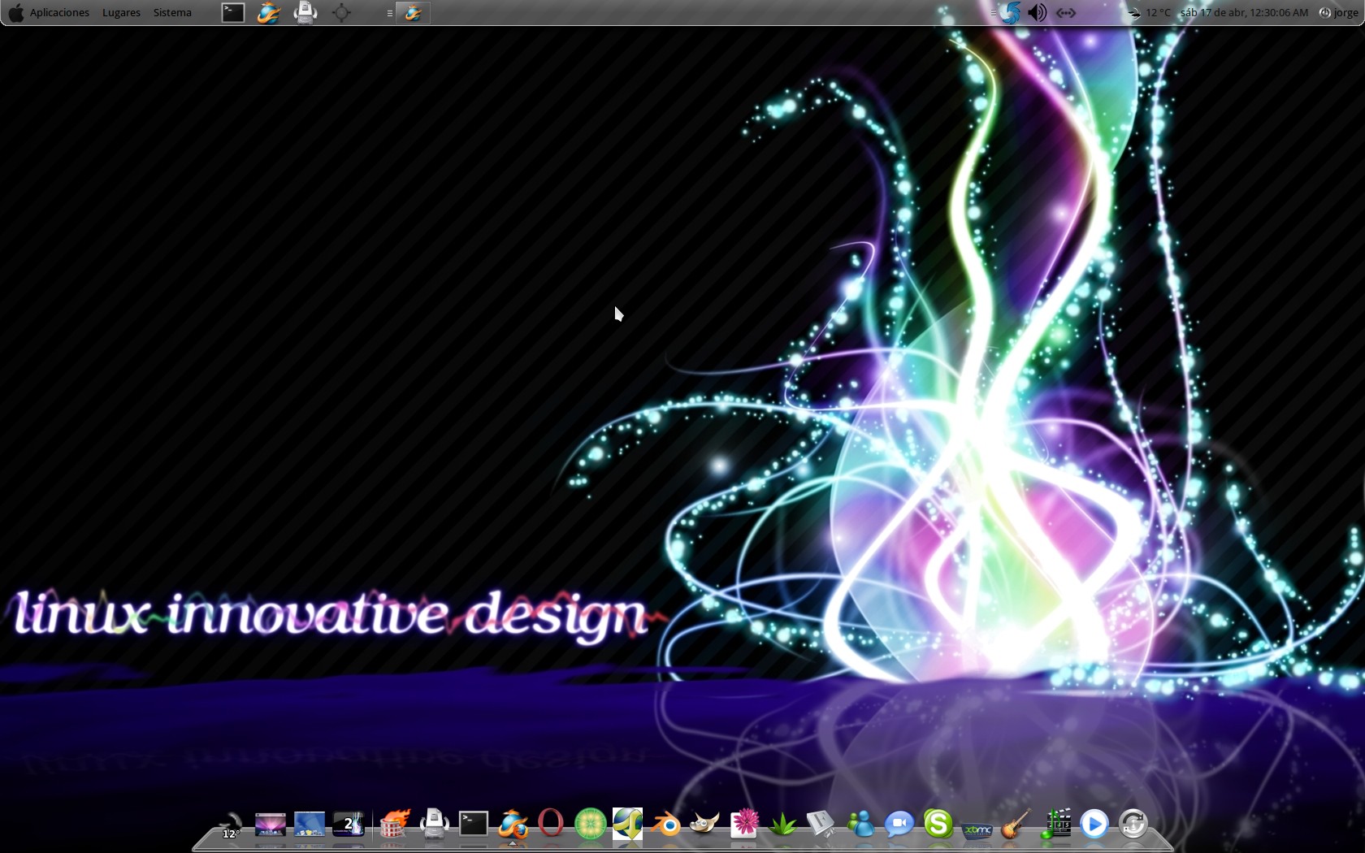Open the font F tile app in dock

click(x=821, y=824)
